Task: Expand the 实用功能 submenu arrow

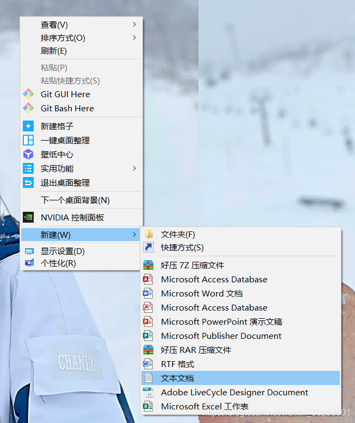Action: (x=134, y=168)
